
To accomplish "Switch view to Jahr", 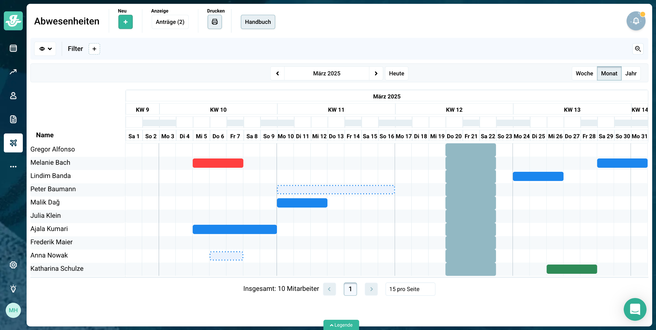I will coord(631,74).
